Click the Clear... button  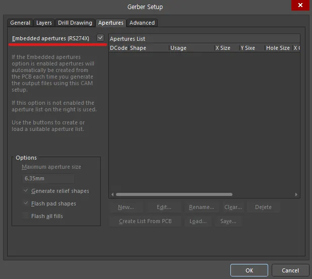pos(233,207)
